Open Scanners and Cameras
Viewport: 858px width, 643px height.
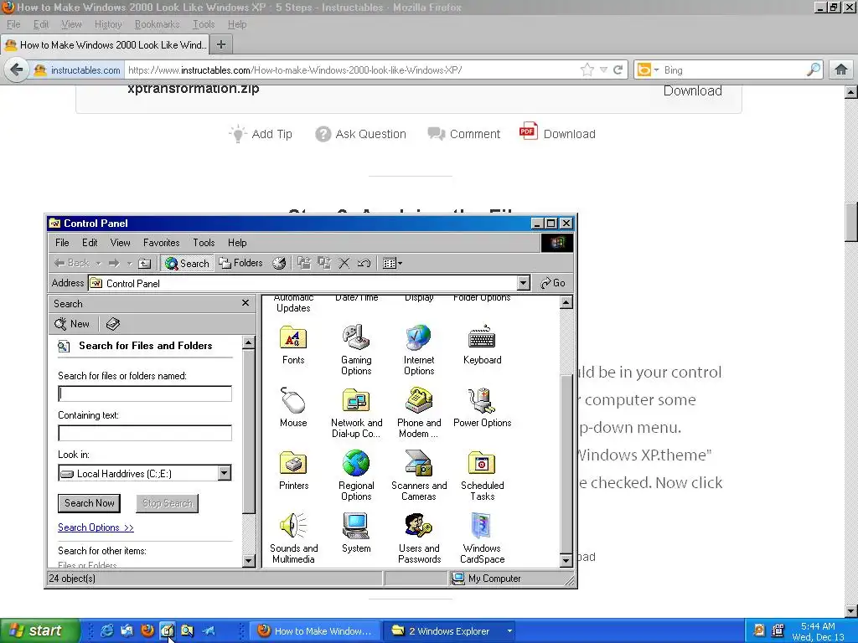point(419,476)
